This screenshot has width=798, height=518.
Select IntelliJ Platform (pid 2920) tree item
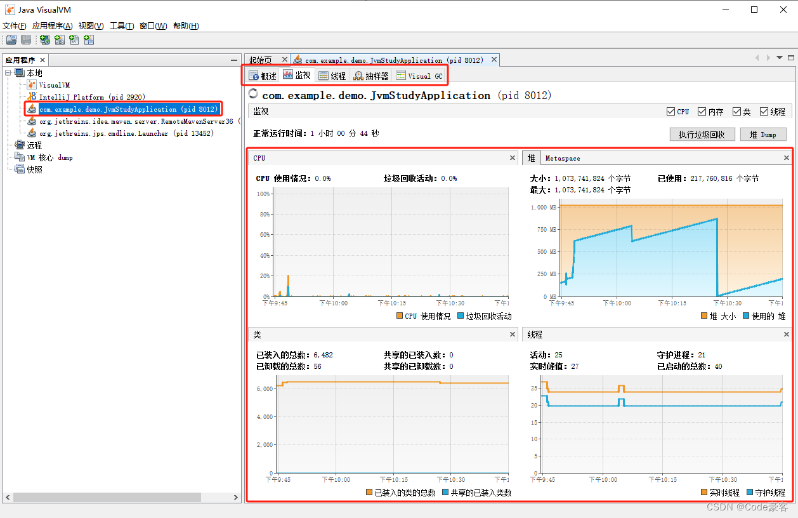point(92,97)
